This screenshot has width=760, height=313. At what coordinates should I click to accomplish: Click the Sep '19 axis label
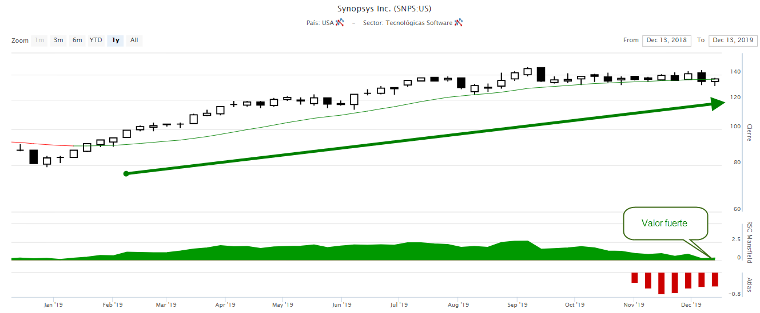click(517, 304)
